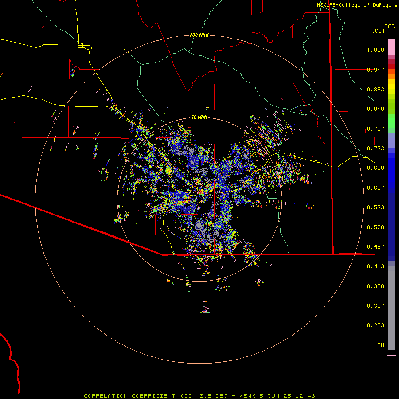
Task: Click the 100 NMI range ring label
Action: 199,35
